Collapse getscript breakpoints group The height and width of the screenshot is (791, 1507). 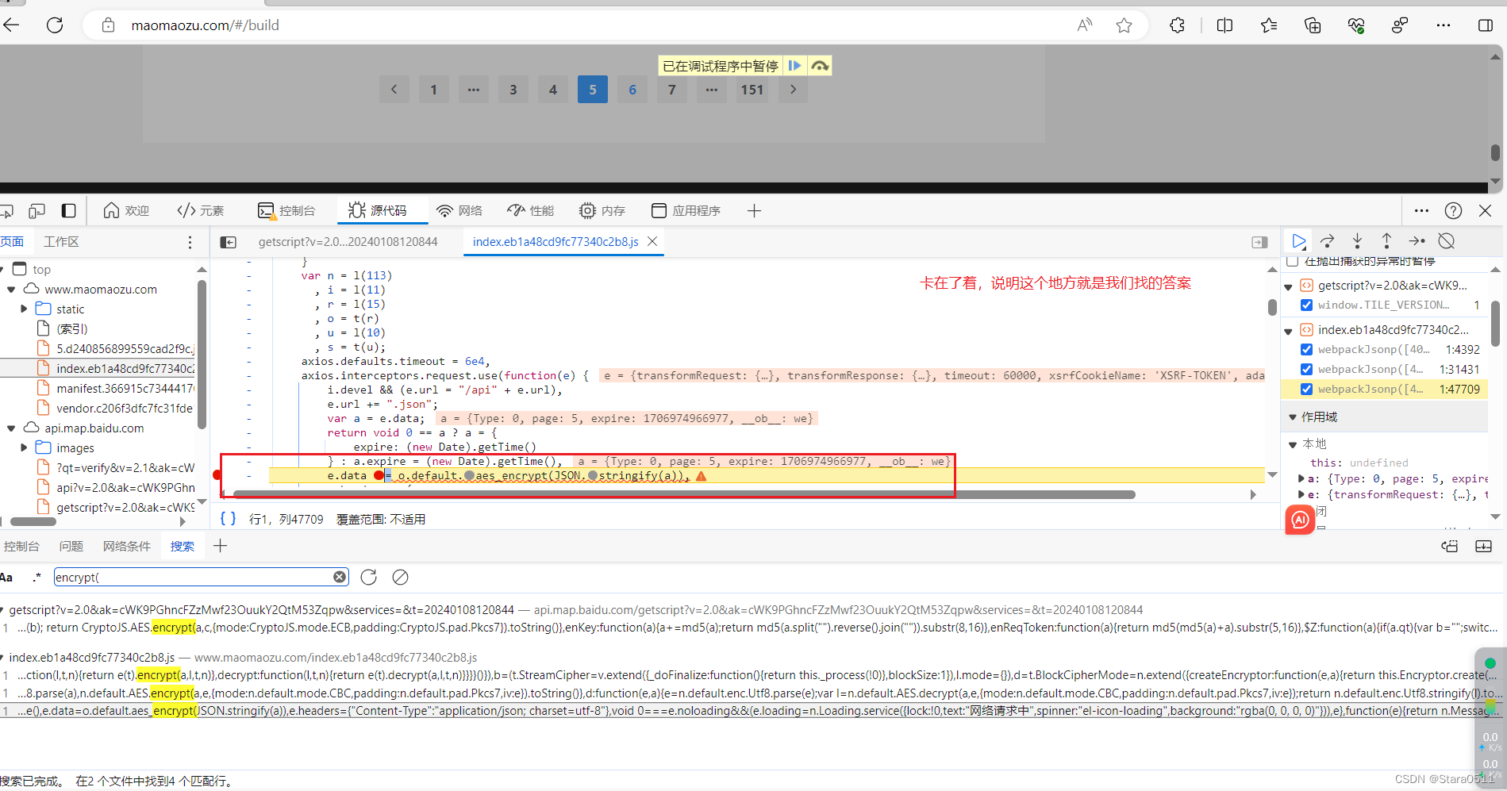1289,286
